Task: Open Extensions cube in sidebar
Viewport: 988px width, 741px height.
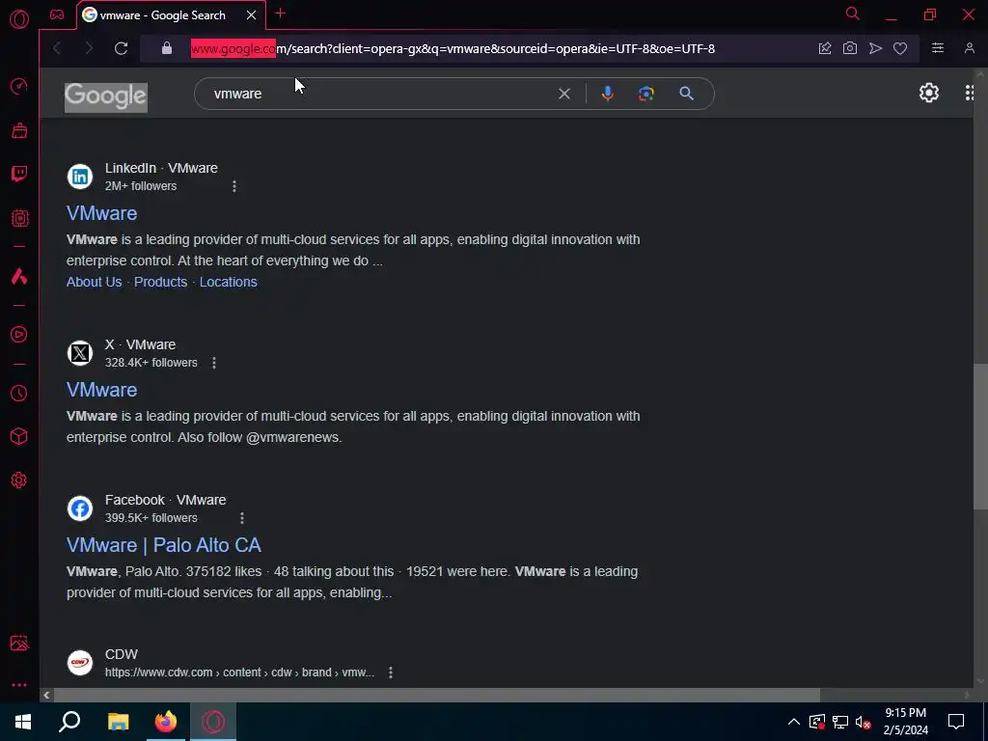Action: [19, 437]
